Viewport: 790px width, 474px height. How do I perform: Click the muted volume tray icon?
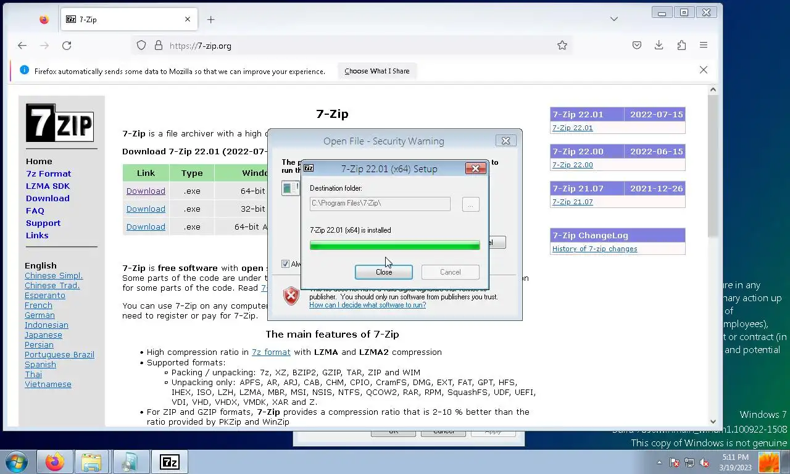pos(704,463)
